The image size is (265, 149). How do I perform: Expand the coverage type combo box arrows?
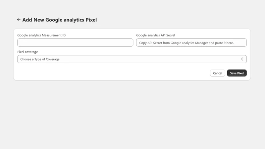pyautogui.click(x=242, y=59)
